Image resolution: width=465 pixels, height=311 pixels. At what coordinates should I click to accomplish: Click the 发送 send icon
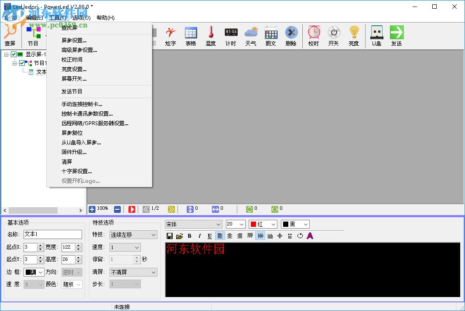pos(397,35)
